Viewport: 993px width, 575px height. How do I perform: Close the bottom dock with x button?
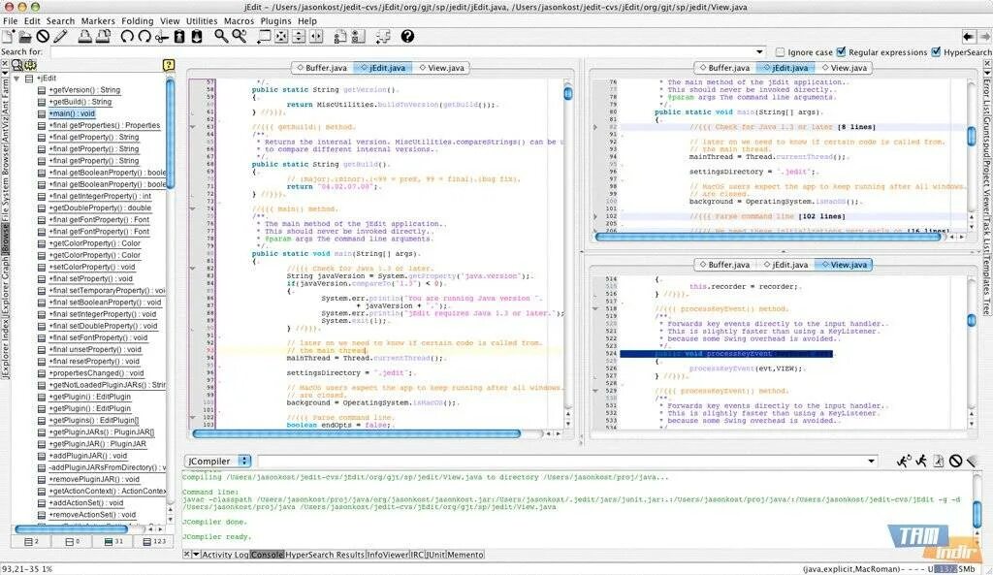[187, 554]
